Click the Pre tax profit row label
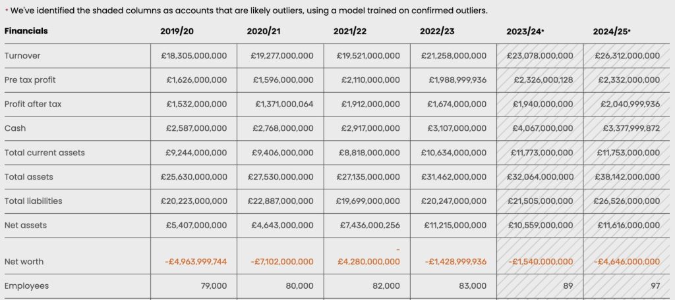675x300 pixels. (x=30, y=80)
